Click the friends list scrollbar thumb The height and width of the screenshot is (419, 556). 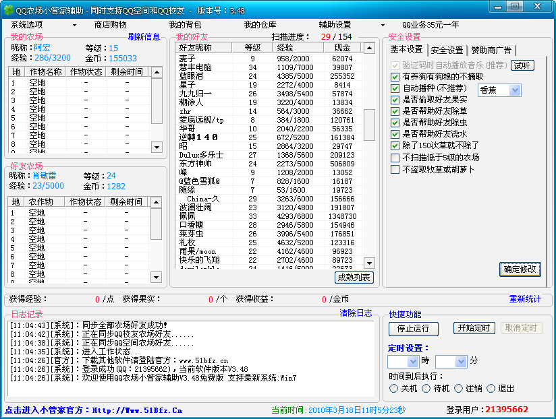369,125
